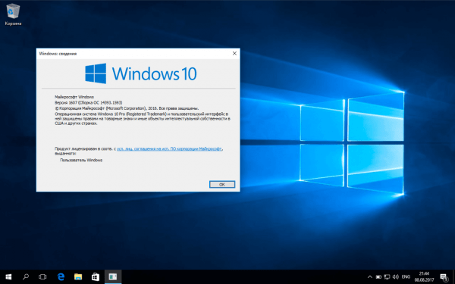Image resolution: width=455 pixels, height=284 pixels.
Task: Close the Windows: сведения dialog
Action: pos(234,53)
